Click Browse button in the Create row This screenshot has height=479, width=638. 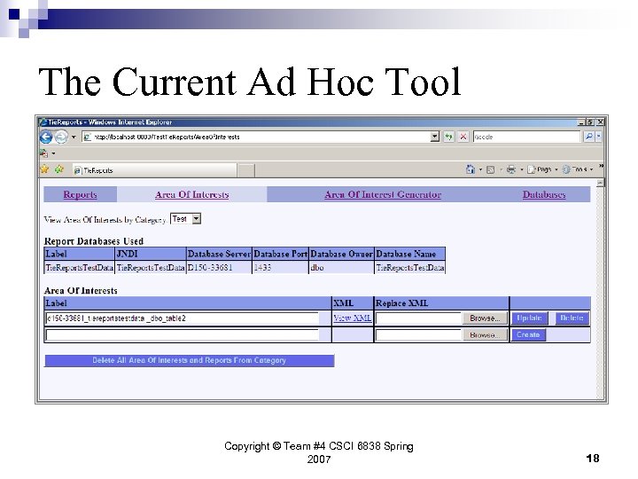click(485, 334)
